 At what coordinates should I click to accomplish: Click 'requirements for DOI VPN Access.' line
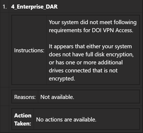click(91, 30)
